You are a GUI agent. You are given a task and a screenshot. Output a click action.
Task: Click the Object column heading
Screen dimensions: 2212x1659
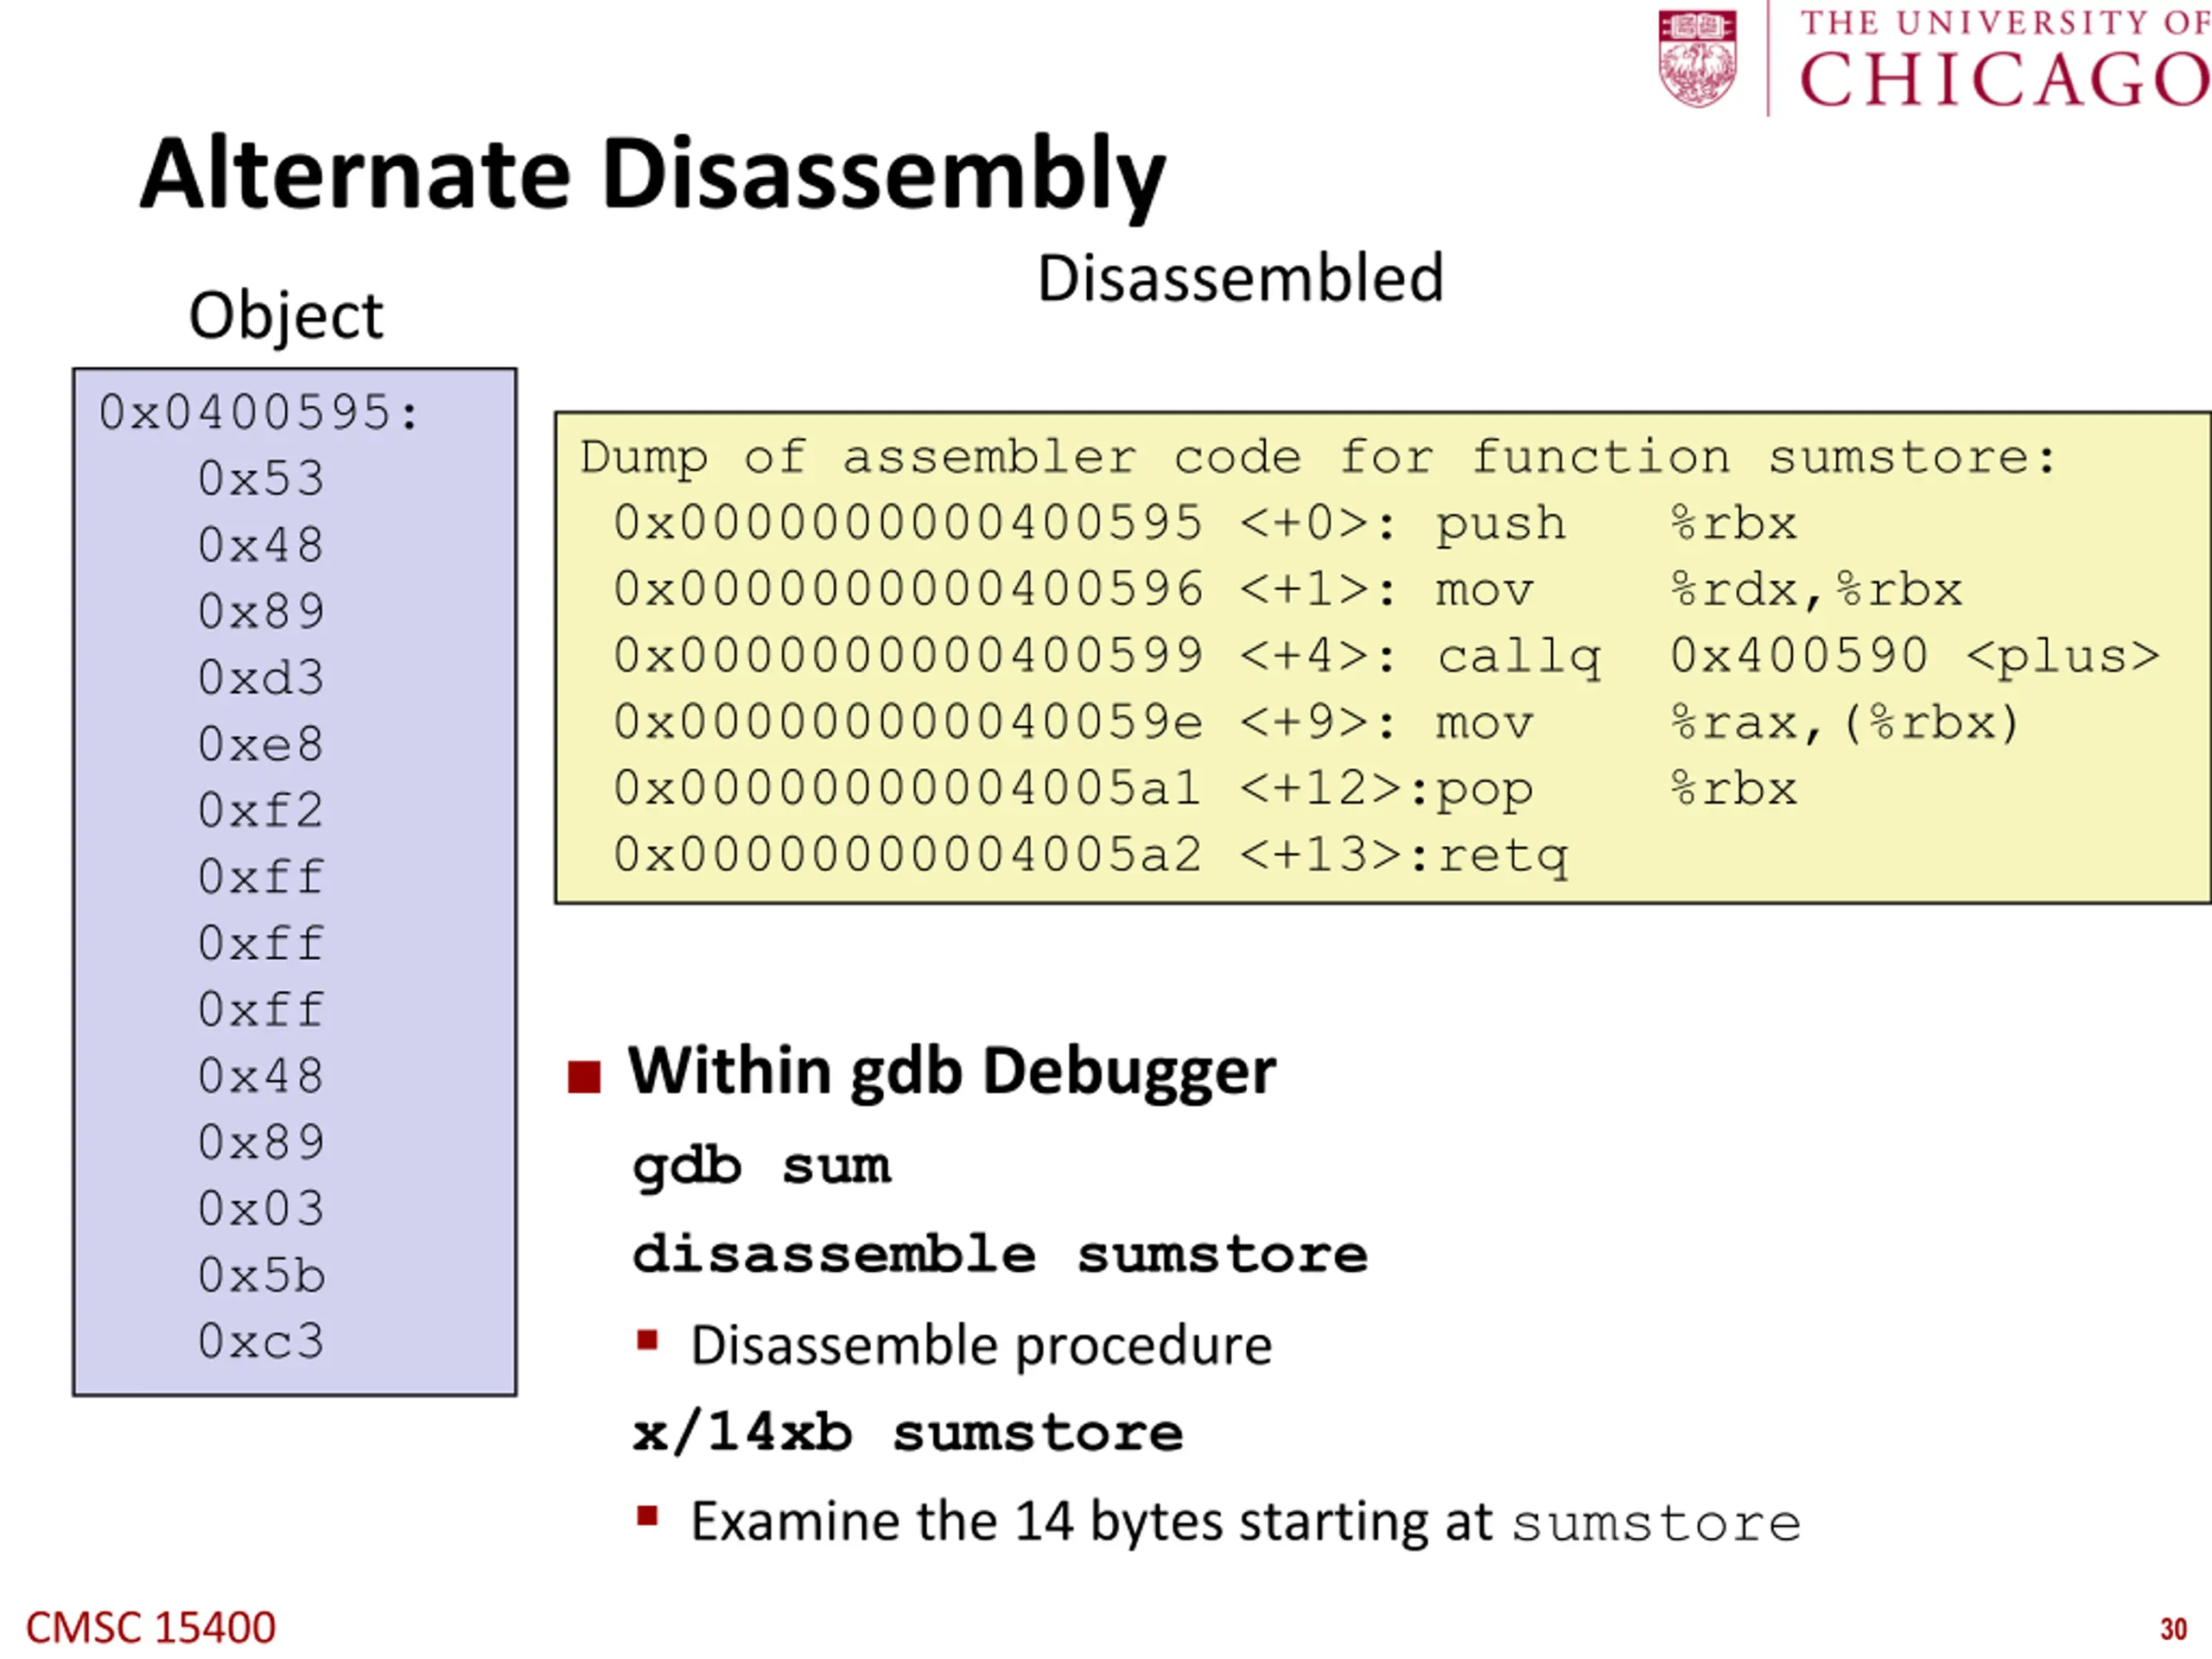point(286,317)
